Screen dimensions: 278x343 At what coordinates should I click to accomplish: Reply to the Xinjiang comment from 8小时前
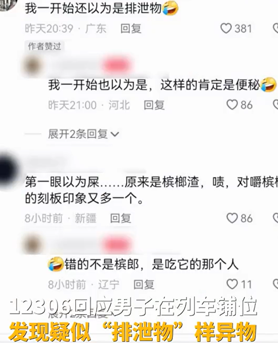click(x=121, y=218)
